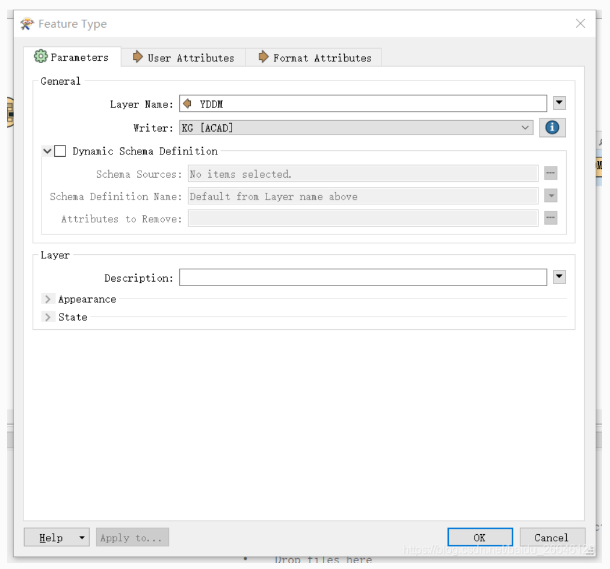Close the Feature Type dialog
The image size is (610, 569).
(x=580, y=23)
